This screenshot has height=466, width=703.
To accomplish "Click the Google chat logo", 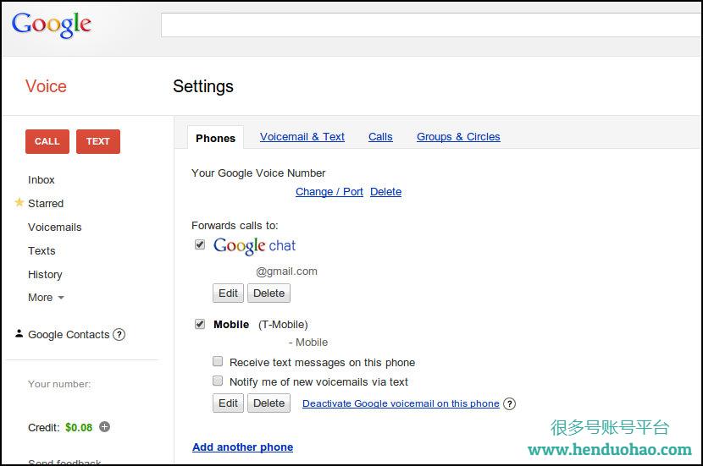I will 254,246.
